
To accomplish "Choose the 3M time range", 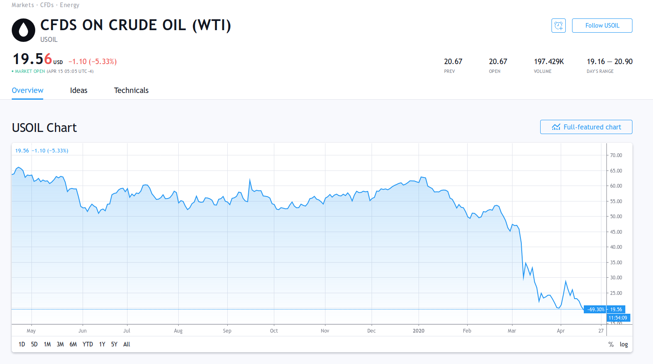I will pos(60,344).
